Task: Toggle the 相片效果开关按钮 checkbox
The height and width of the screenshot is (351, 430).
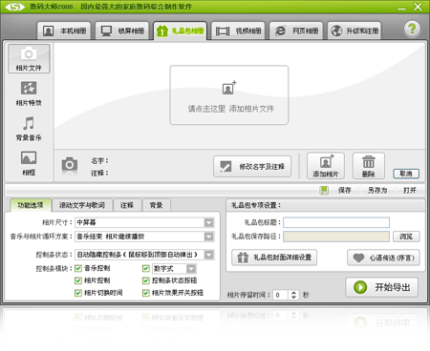Action: click(146, 293)
